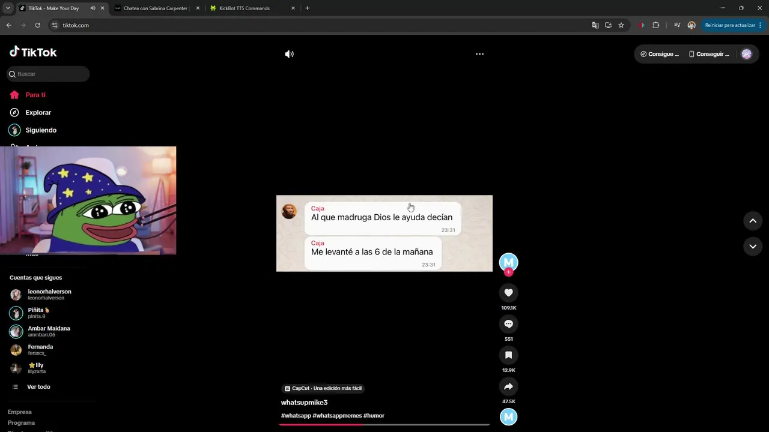Open the sound disc icon below share
Viewport: 769px width, 432px height.
[508, 416]
